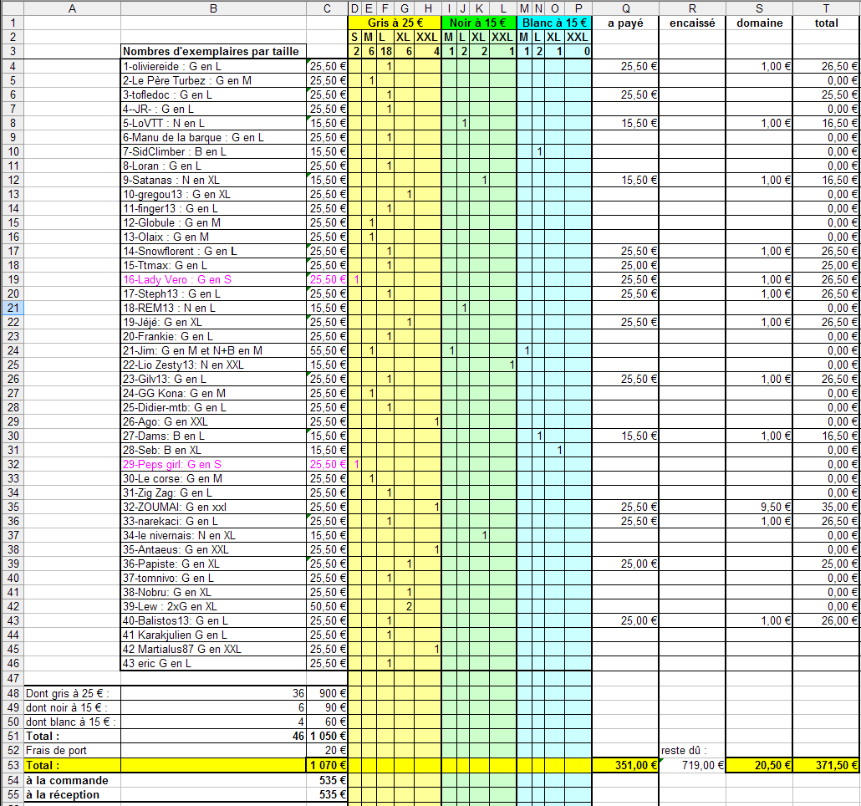Select row 53 header
This screenshot has height=806, width=861.
pos(12,765)
